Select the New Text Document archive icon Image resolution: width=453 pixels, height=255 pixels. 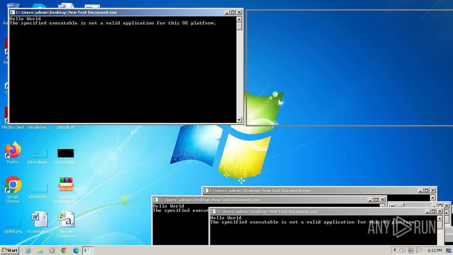pos(66,185)
